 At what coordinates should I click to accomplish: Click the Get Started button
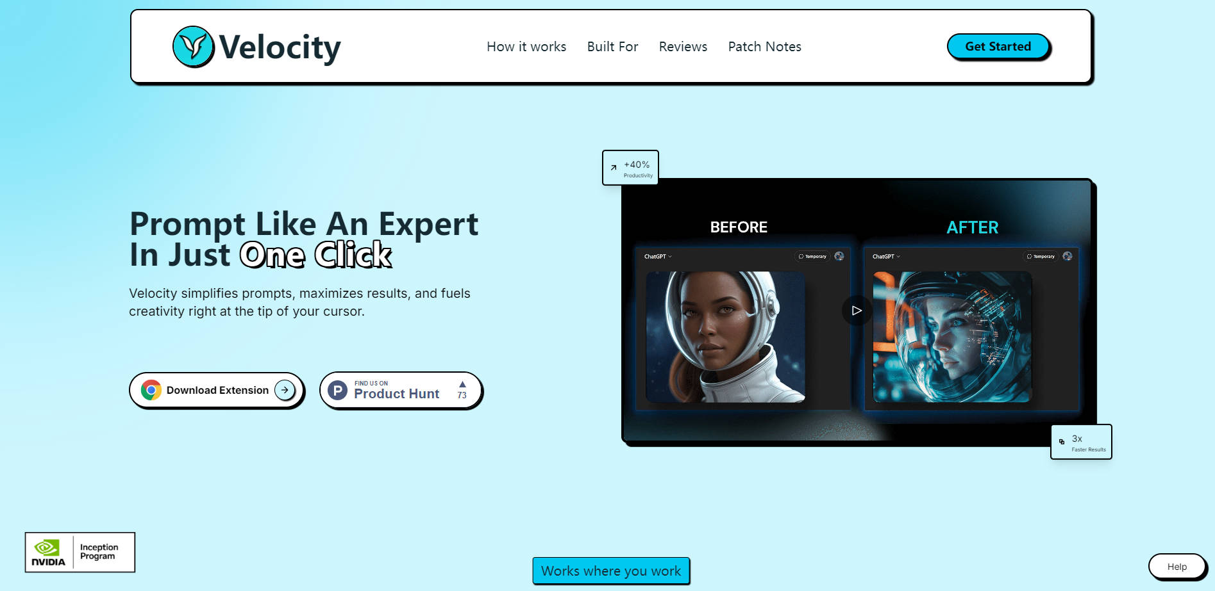coord(998,46)
